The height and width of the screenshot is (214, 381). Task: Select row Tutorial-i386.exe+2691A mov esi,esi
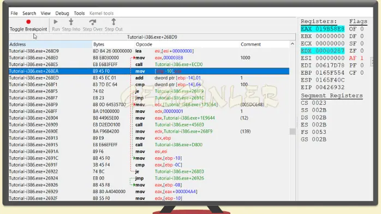149,151
